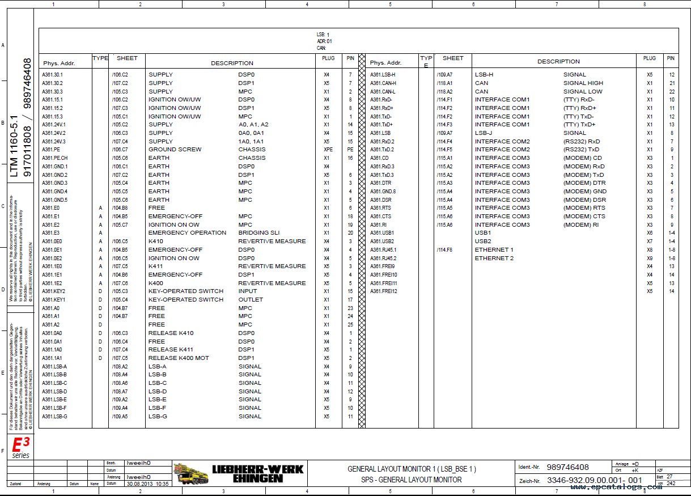
Task: Click sheet reference /114.F8
Action: point(444,250)
